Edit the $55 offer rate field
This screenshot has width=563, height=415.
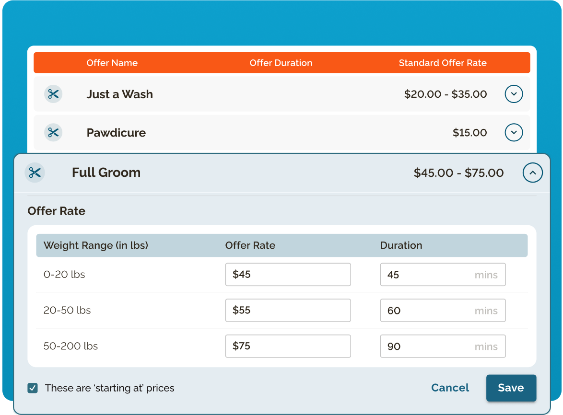(x=288, y=311)
